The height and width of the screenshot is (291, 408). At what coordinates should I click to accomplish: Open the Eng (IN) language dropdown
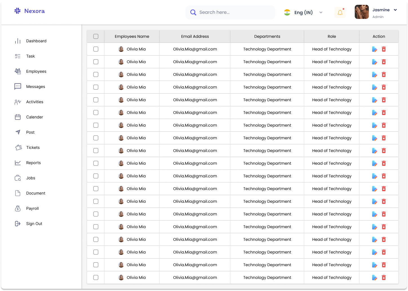click(x=303, y=12)
